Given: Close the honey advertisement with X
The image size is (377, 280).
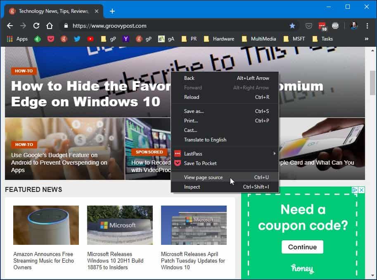Looking at the screenshot, I should (361, 190).
